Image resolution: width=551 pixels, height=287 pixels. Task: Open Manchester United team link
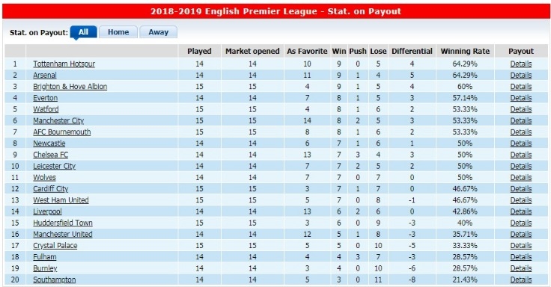click(63, 234)
